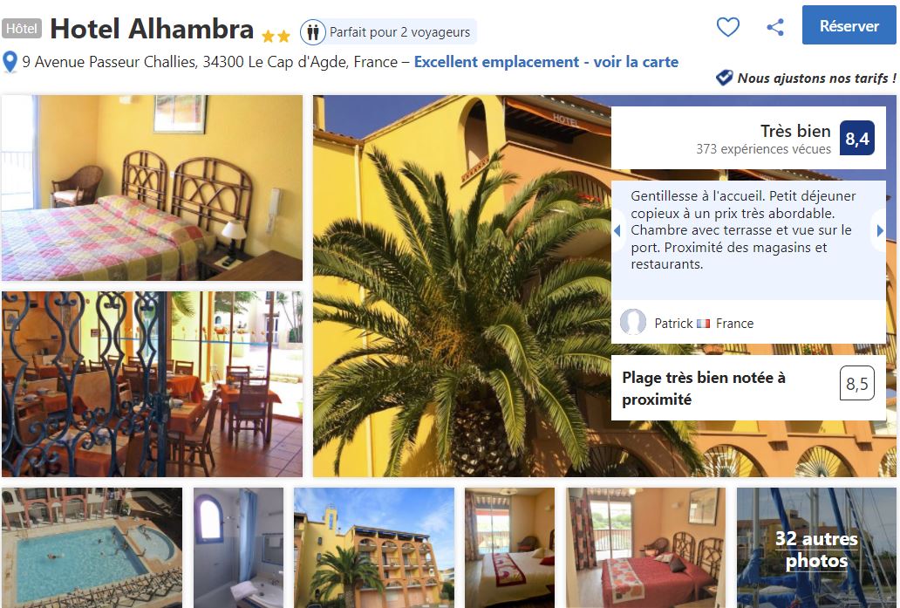
Task: Open the swimming pool photo thumbnail
Action: [92, 548]
